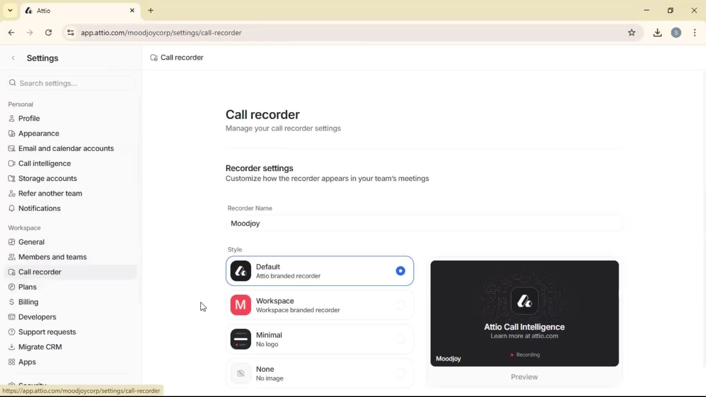Select the None image style
706x397 pixels.
click(x=320, y=373)
